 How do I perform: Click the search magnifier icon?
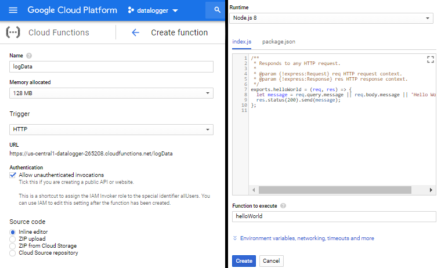click(217, 10)
